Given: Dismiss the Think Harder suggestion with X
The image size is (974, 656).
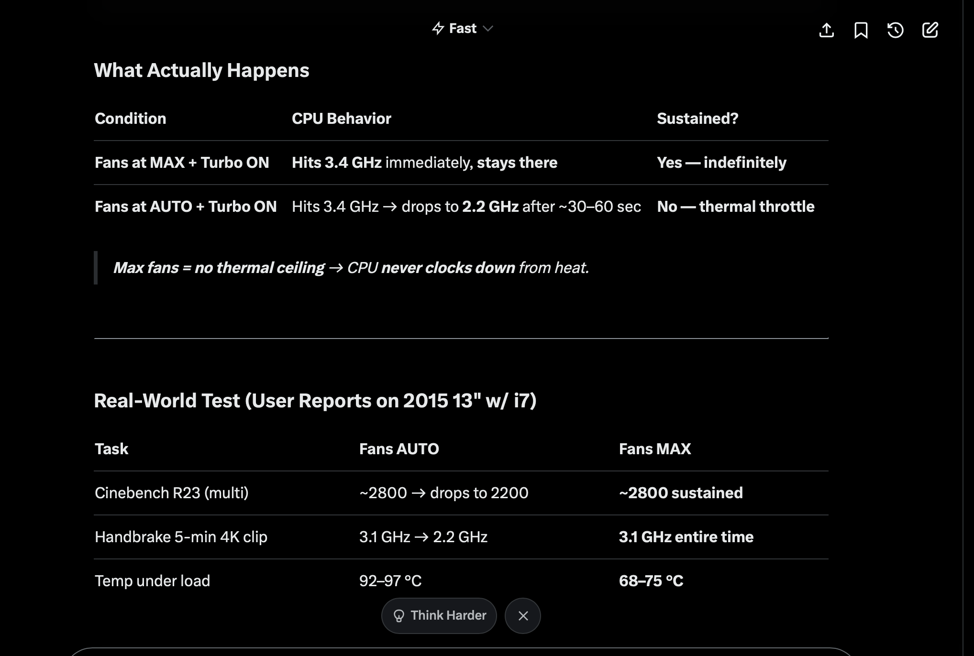Looking at the screenshot, I should [523, 616].
